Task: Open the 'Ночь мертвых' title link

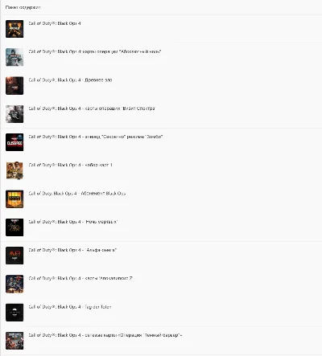Action: 73,222
